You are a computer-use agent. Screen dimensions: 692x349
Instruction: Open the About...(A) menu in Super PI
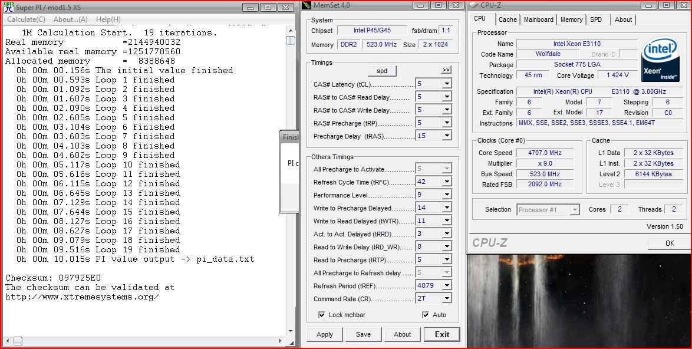coord(71,19)
